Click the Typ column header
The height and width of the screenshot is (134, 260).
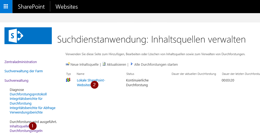coord(68,74)
